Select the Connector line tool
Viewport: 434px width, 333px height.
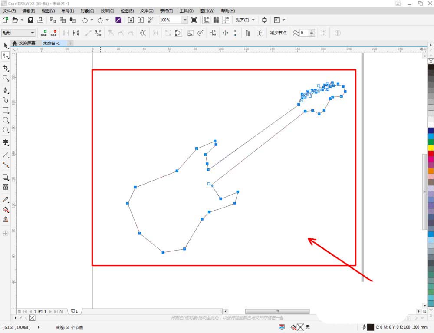pos(6,165)
